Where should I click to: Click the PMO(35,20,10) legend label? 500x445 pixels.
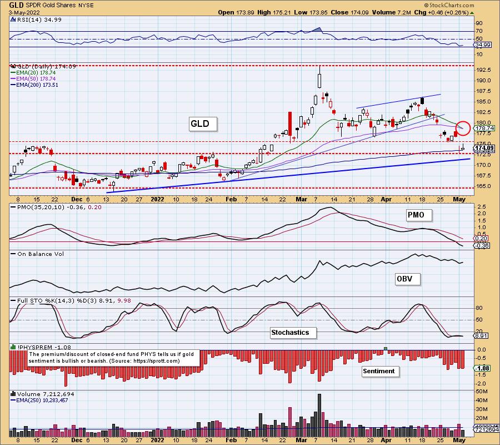56,207
